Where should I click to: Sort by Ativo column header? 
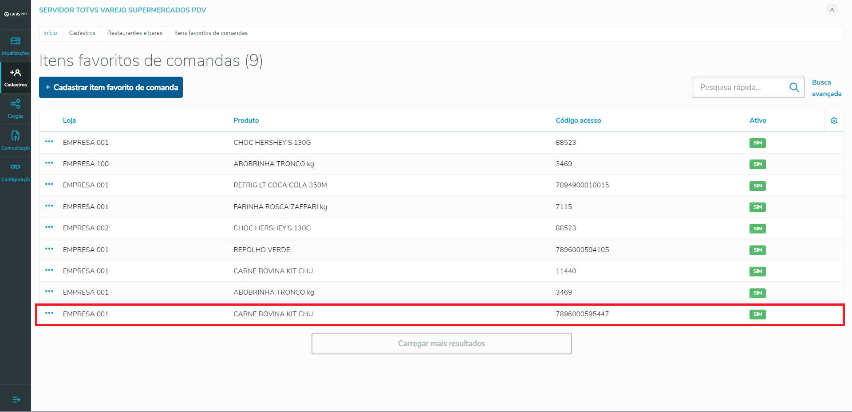pos(758,120)
